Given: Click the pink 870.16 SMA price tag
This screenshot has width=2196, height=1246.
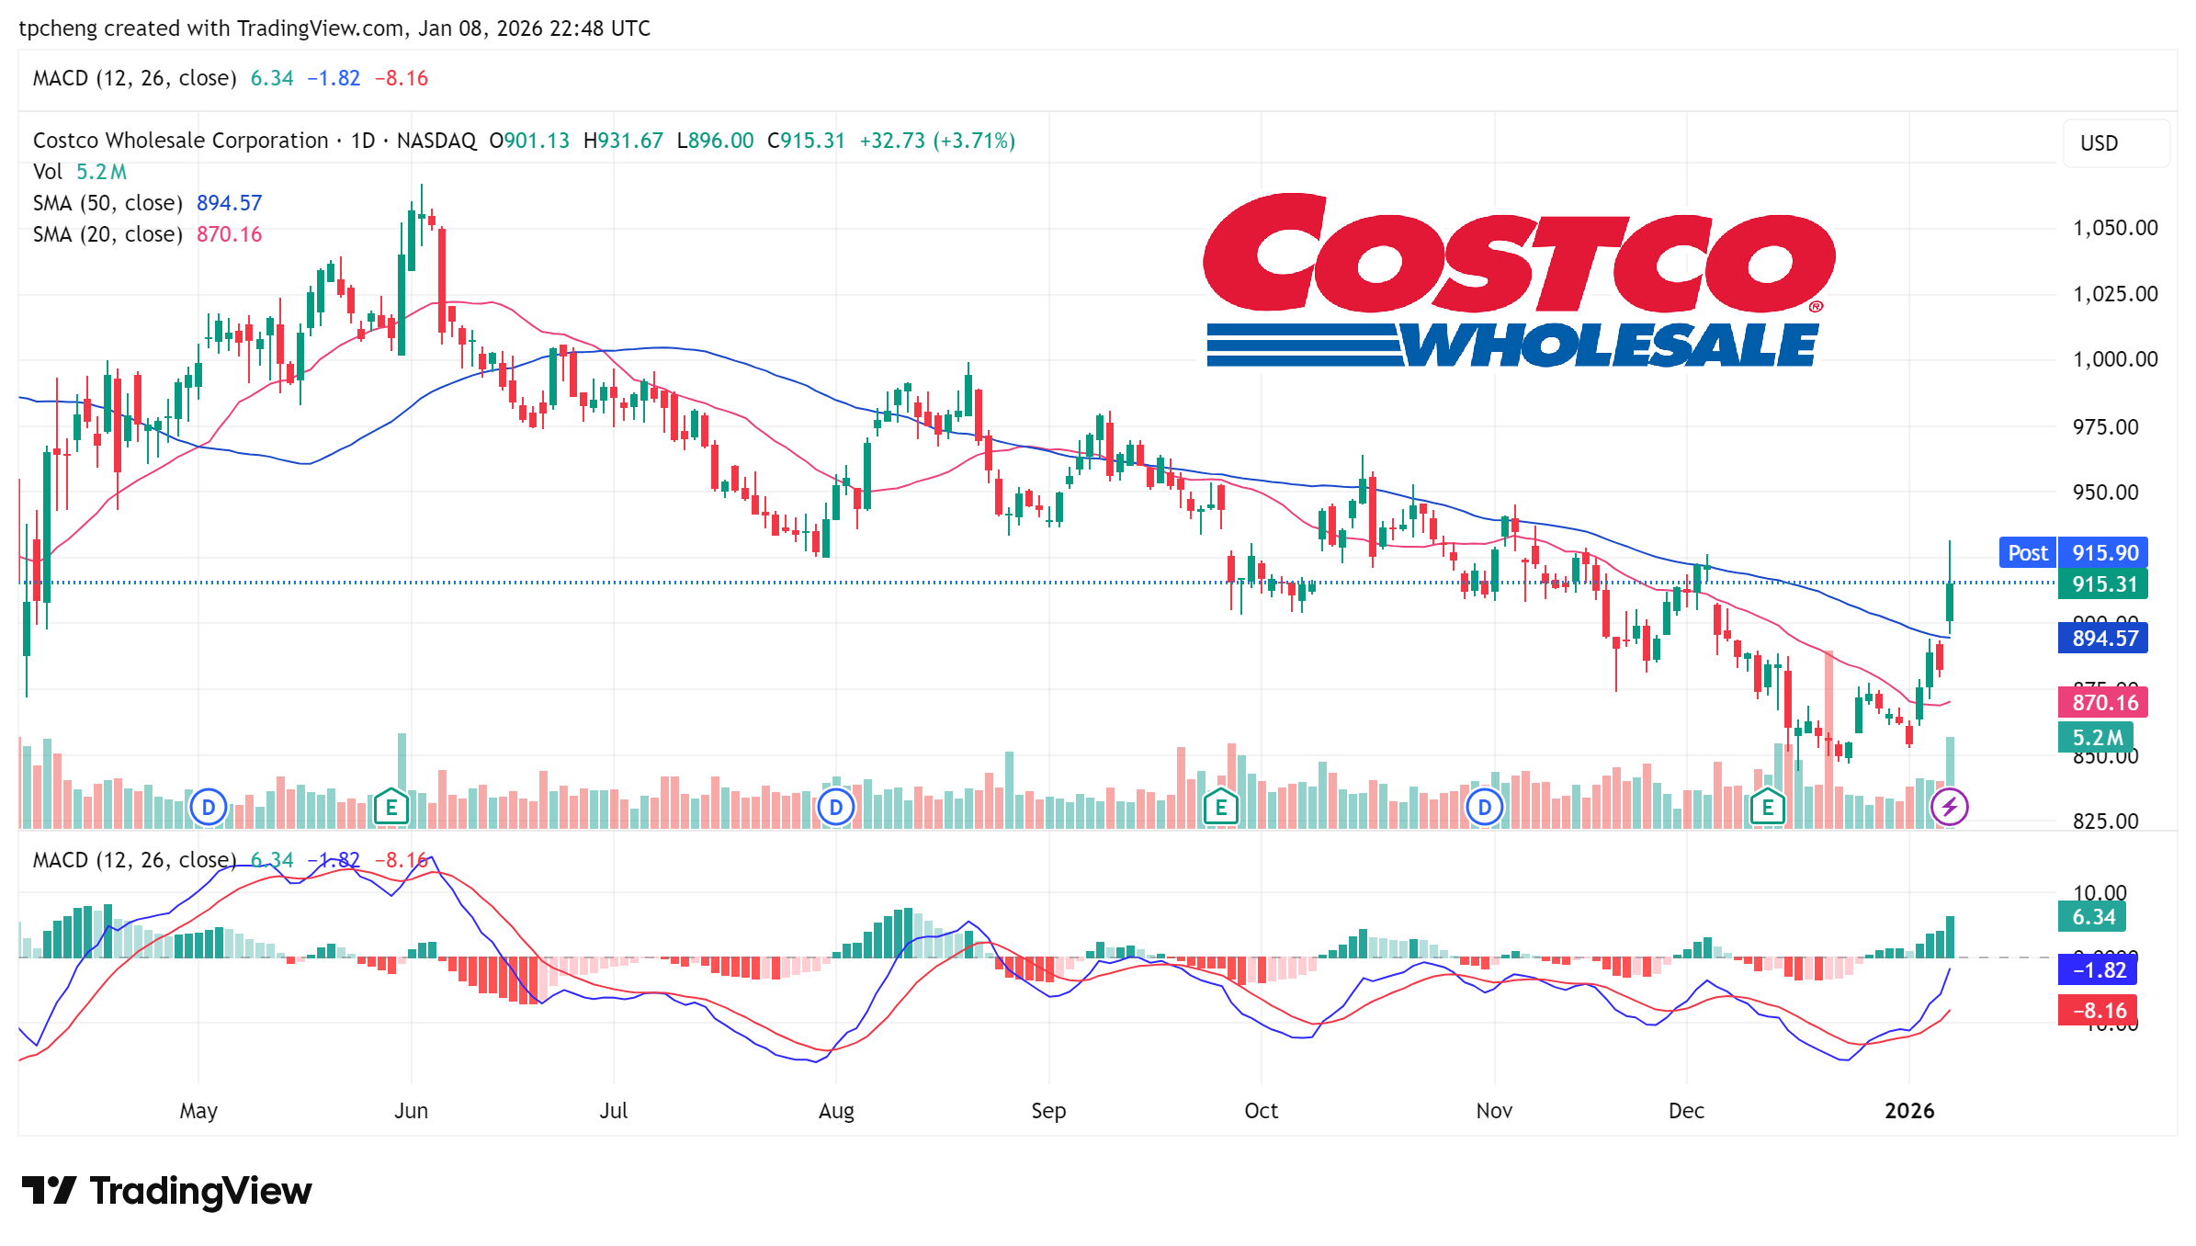Looking at the screenshot, I should click(2104, 703).
